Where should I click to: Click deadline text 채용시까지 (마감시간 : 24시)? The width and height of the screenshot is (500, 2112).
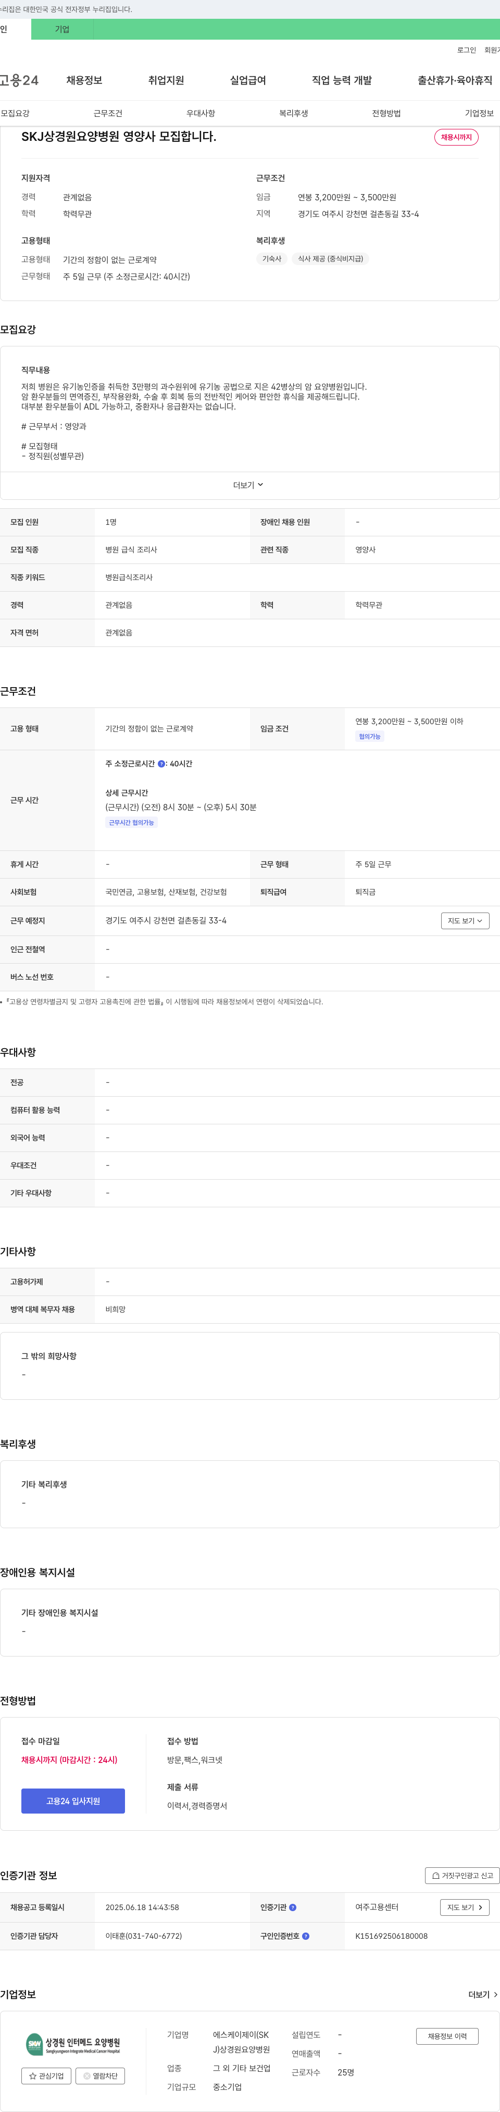click(70, 1759)
